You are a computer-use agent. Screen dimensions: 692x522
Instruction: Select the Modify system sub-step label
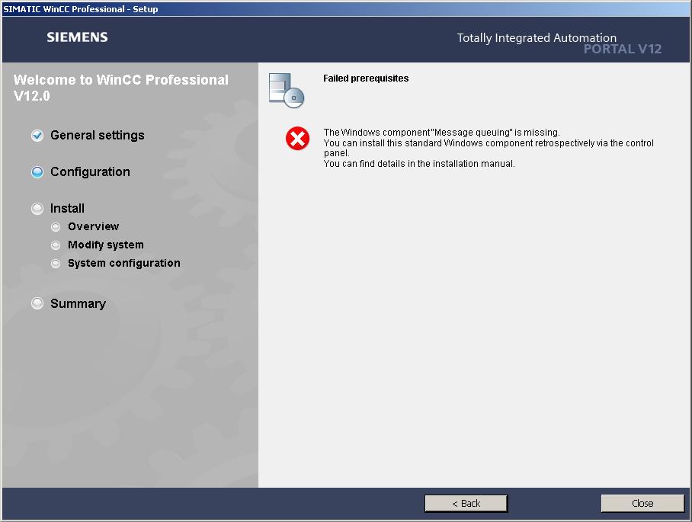pos(106,245)
